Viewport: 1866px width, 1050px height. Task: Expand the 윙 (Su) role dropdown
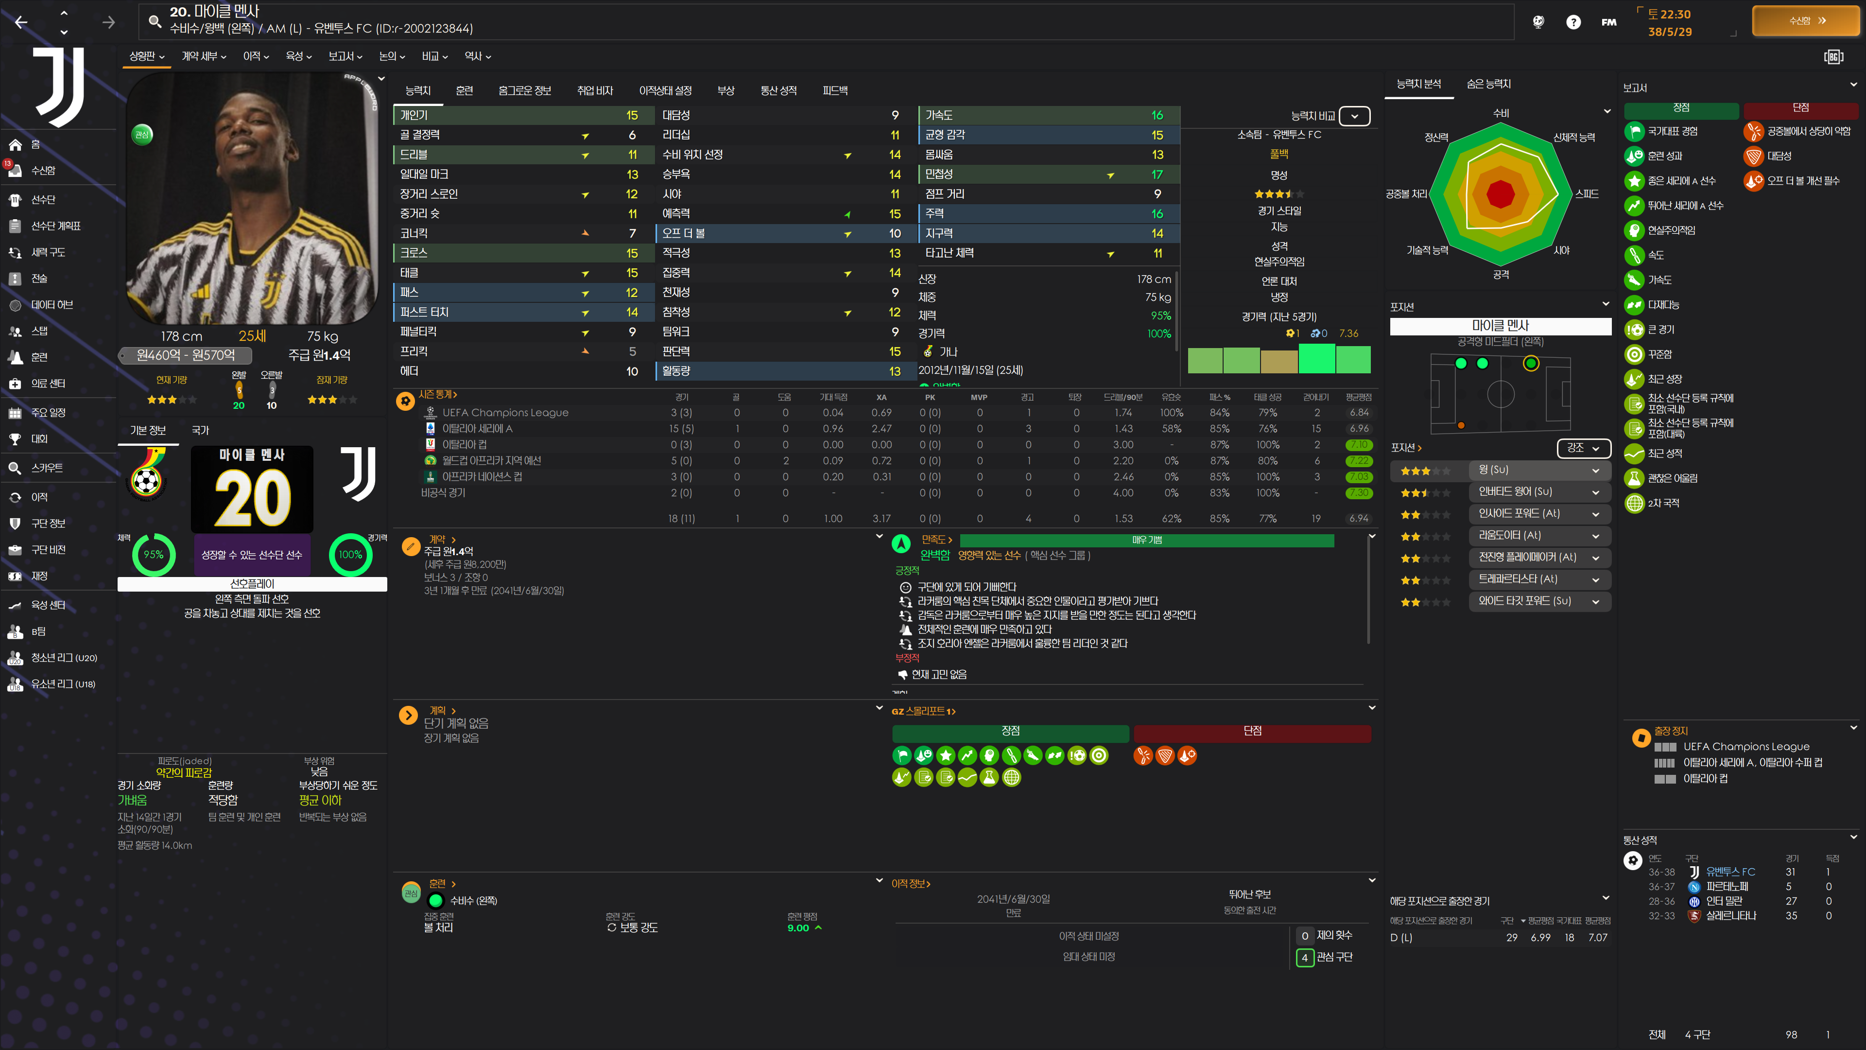[1539, 470]
